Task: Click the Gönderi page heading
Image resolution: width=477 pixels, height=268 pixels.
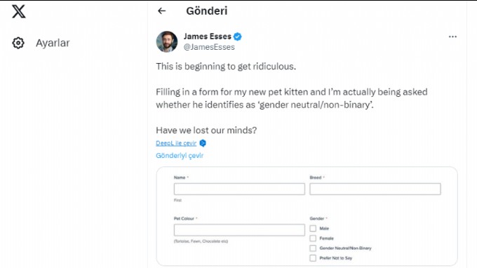Action: coord(206,11)
